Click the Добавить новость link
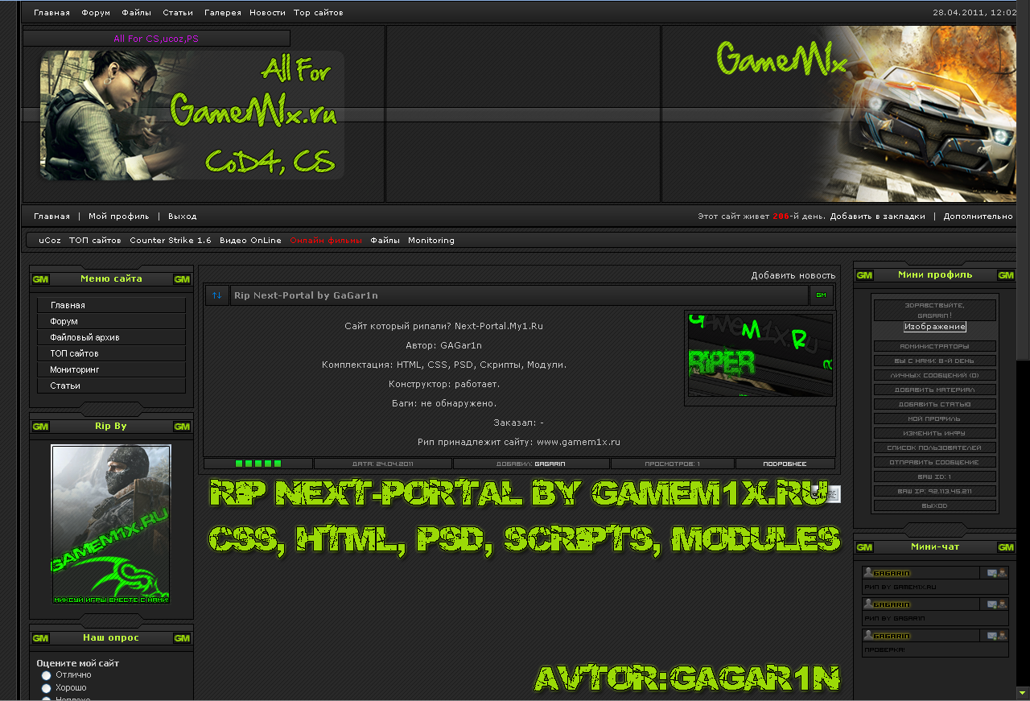 click(x=793, y=275)
